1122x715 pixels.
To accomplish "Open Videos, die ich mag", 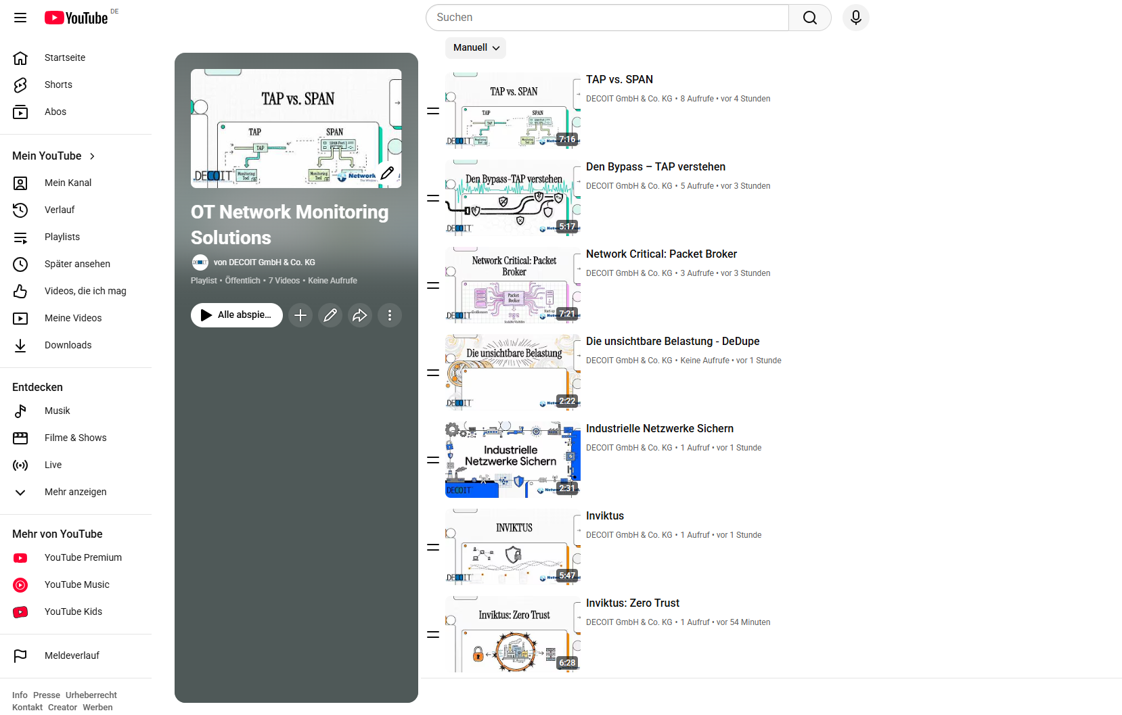I will tap(76, 291).
